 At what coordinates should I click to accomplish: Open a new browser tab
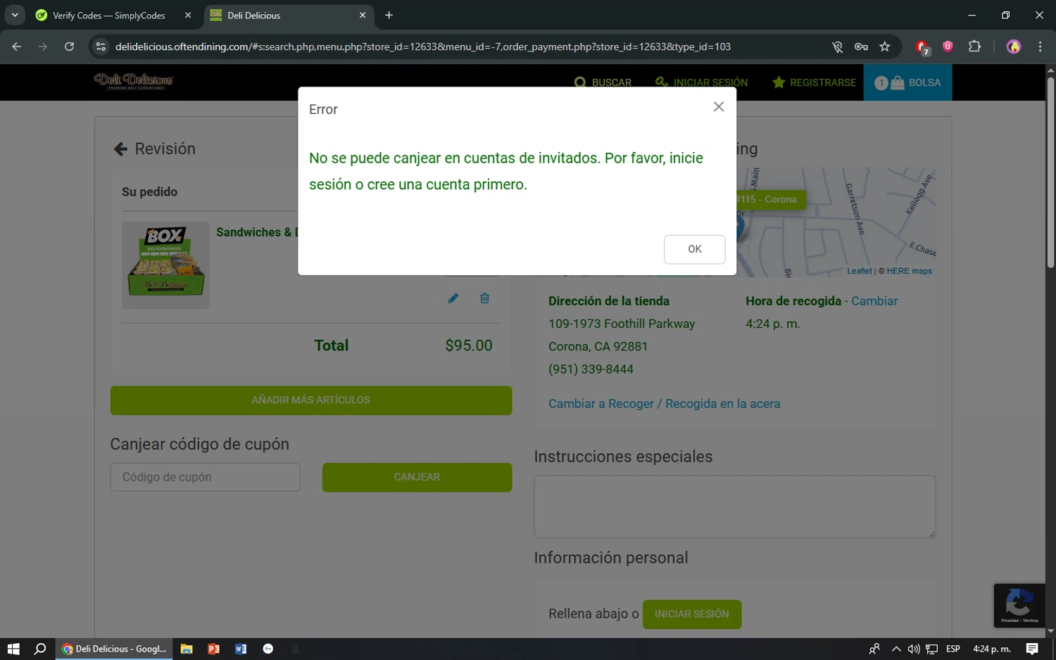(389, 15)
